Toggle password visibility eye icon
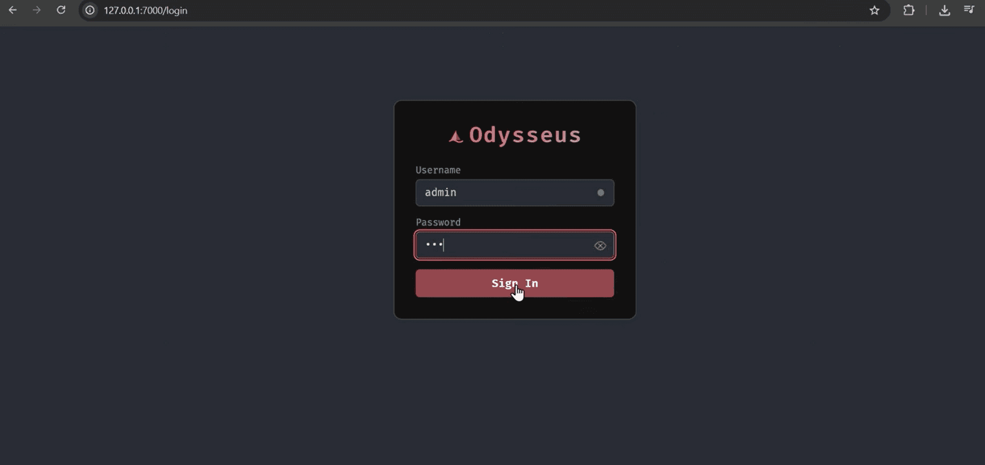The height and width of the screenshot is (465, 985). coord(600,246)
